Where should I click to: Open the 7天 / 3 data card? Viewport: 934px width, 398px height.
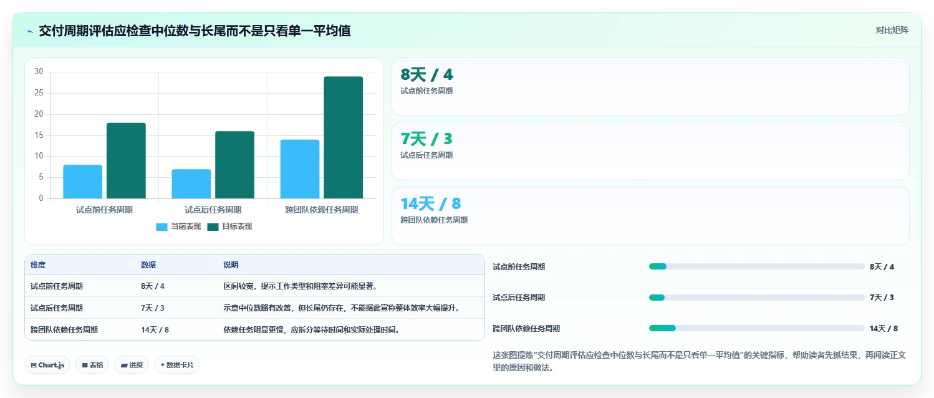point(650,151)
